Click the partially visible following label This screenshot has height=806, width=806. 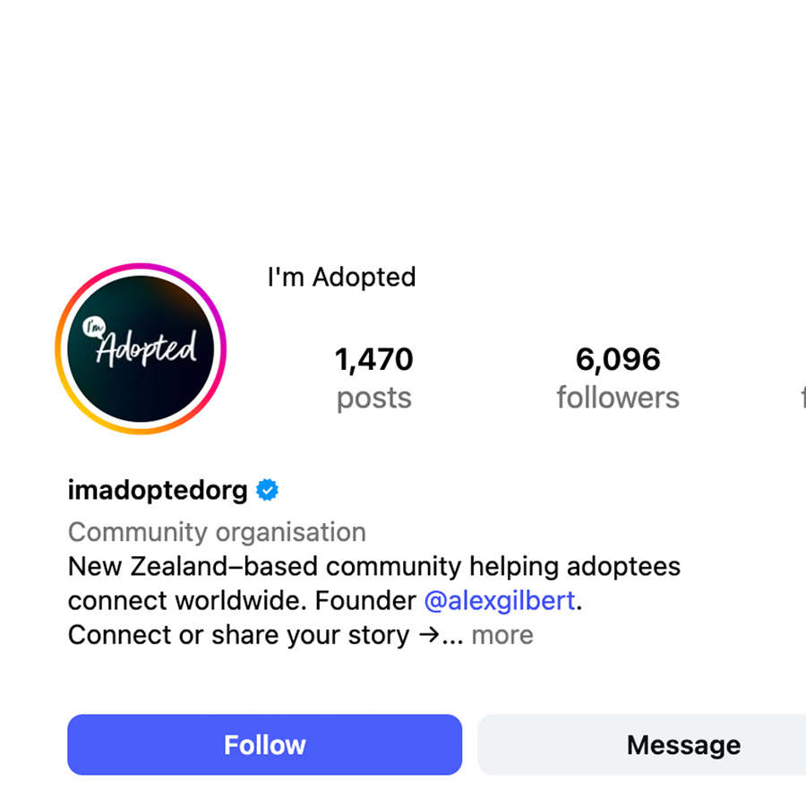click(802, 398)
